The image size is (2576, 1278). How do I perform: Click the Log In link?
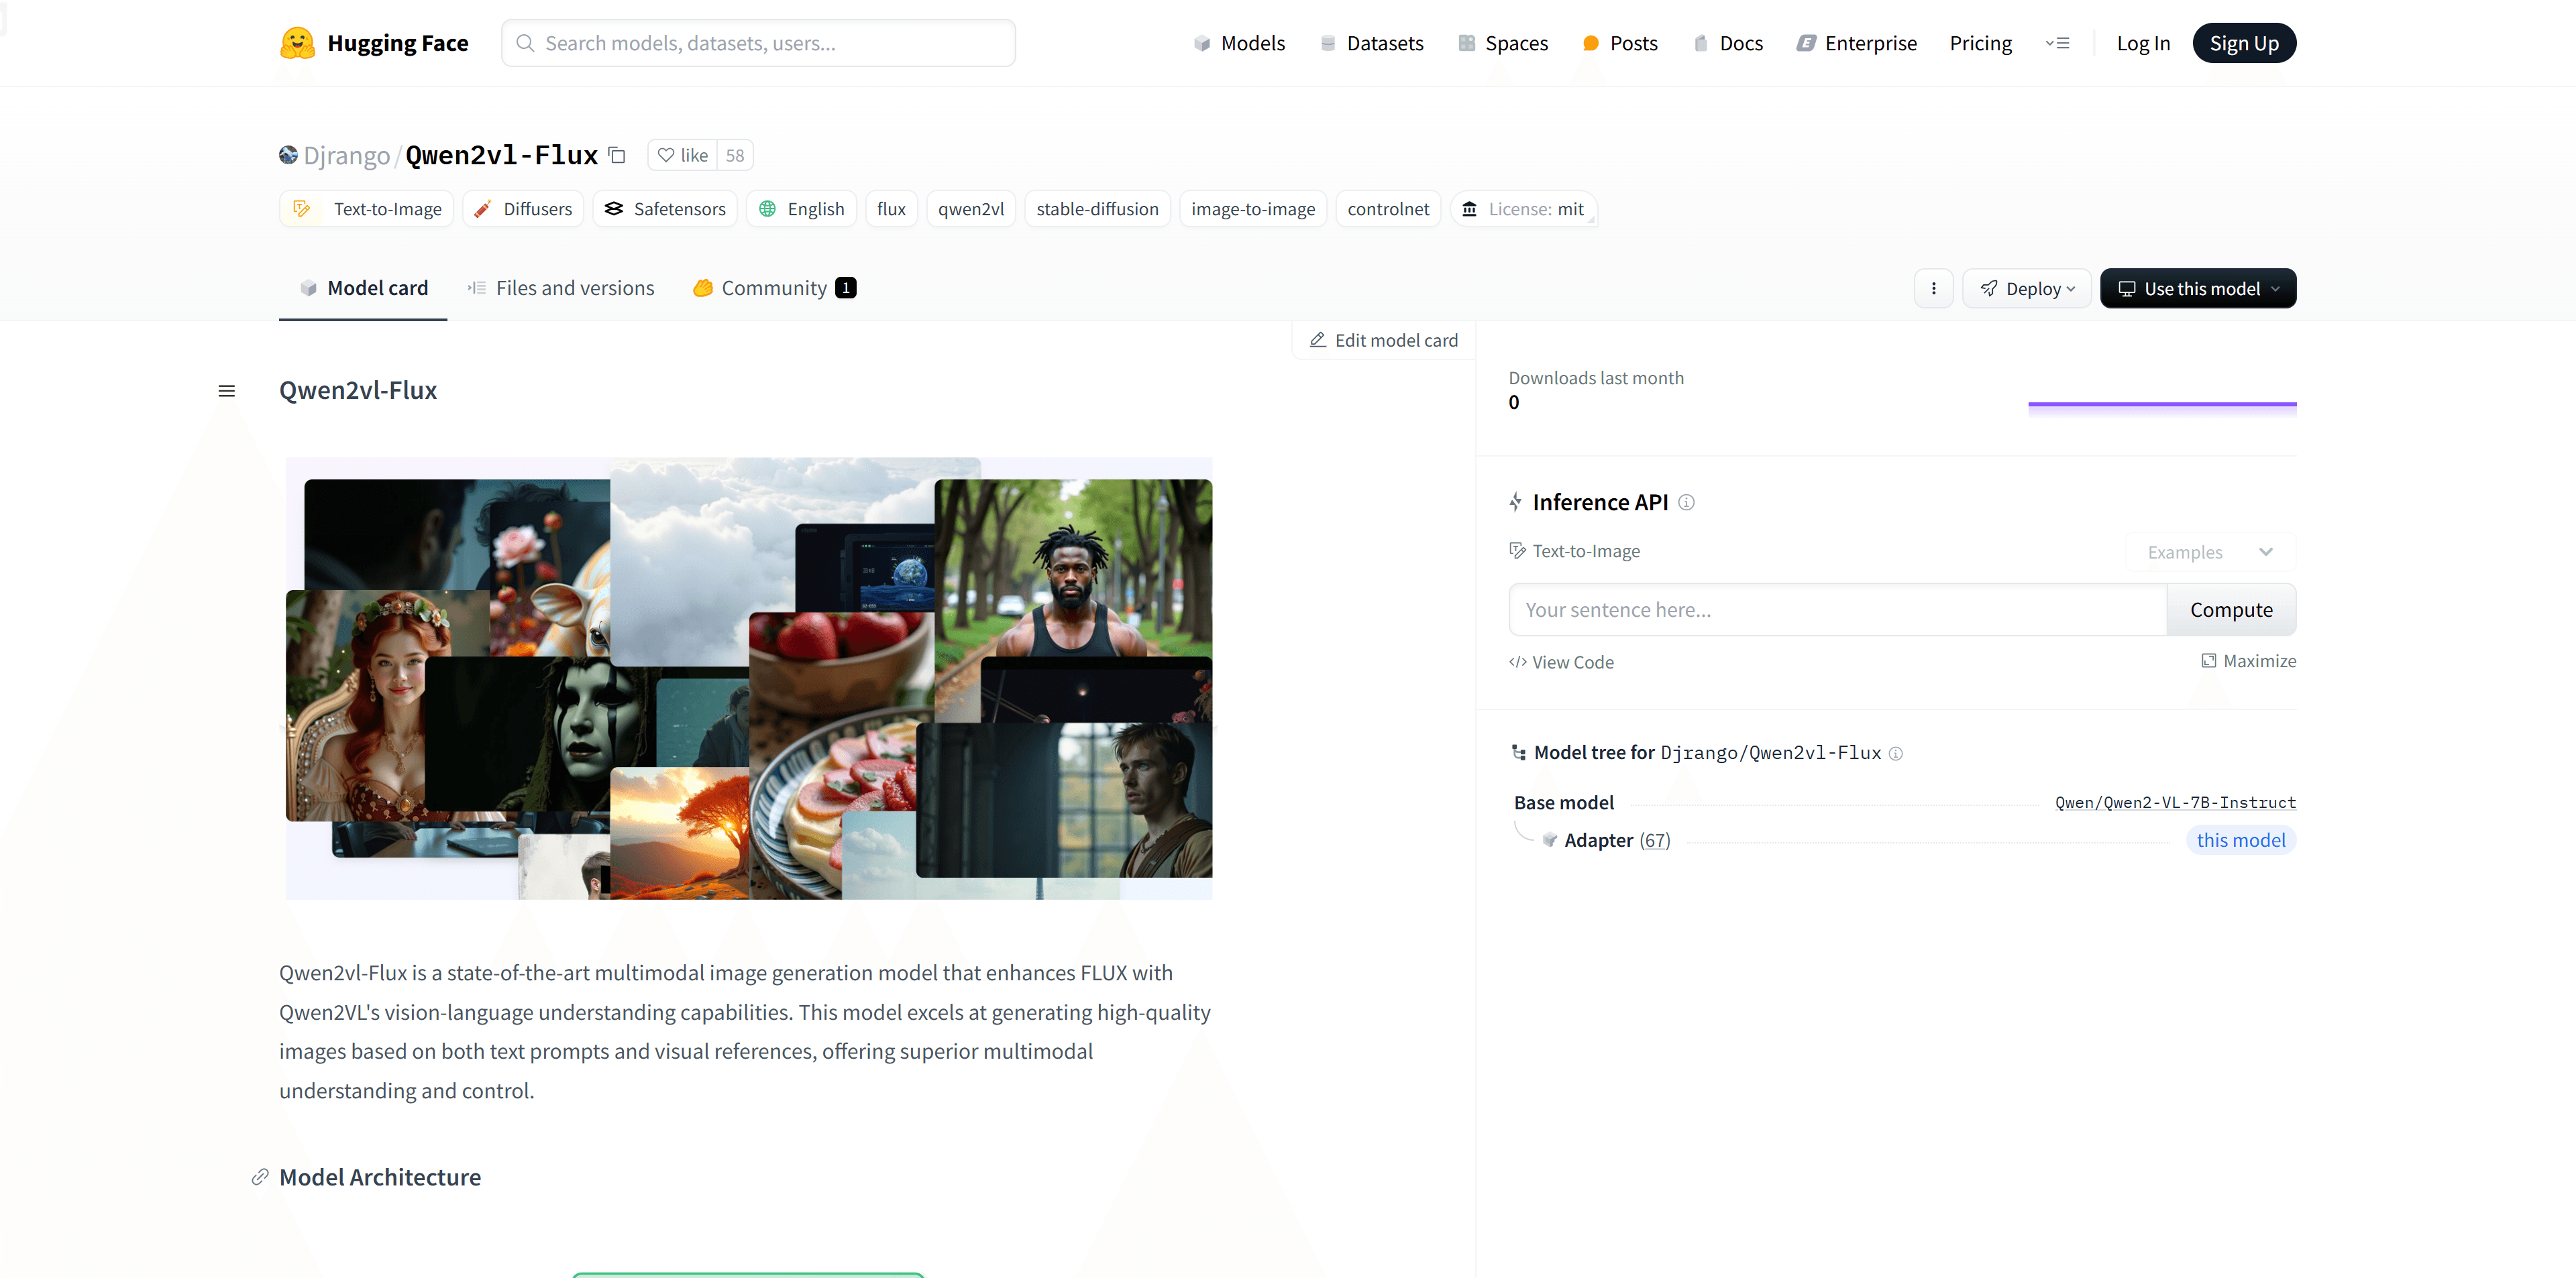click(x=2143, y=43)
